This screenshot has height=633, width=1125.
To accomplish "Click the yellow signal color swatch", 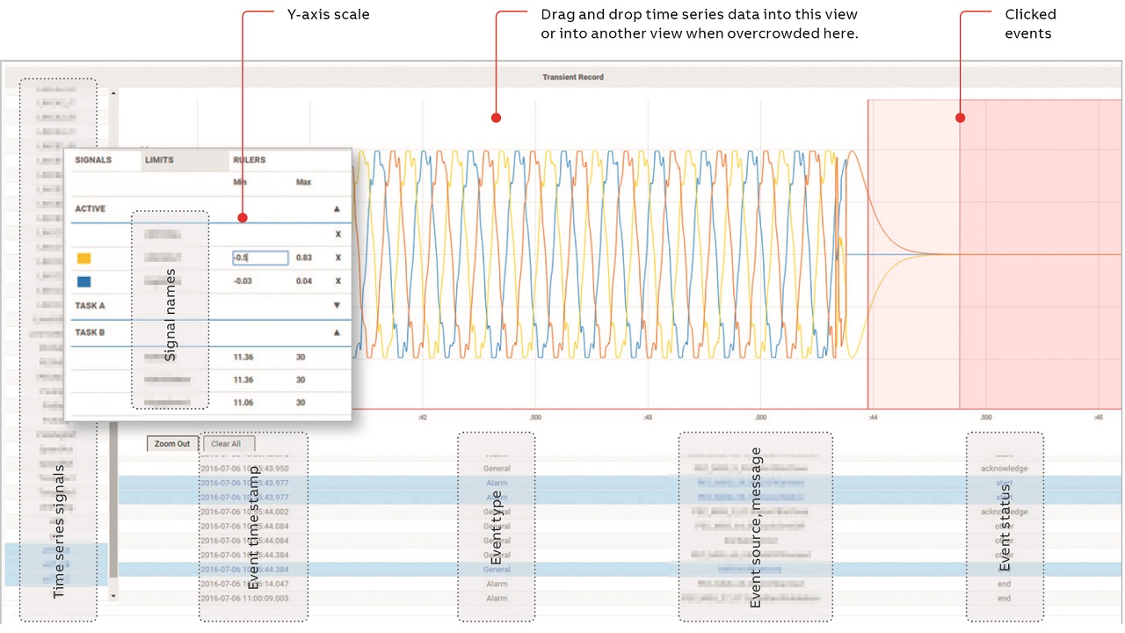I will 84,258.
